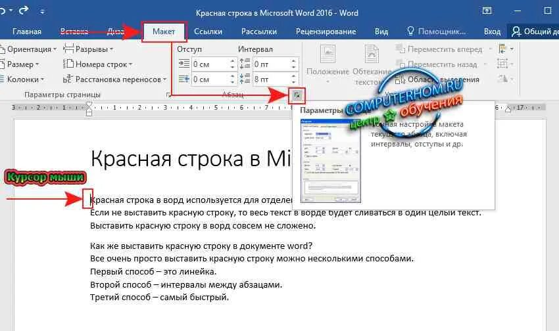This screenshot has height=331, width=559.
Task: Click the spacing before spinner arrows
Action: point(293,64)
